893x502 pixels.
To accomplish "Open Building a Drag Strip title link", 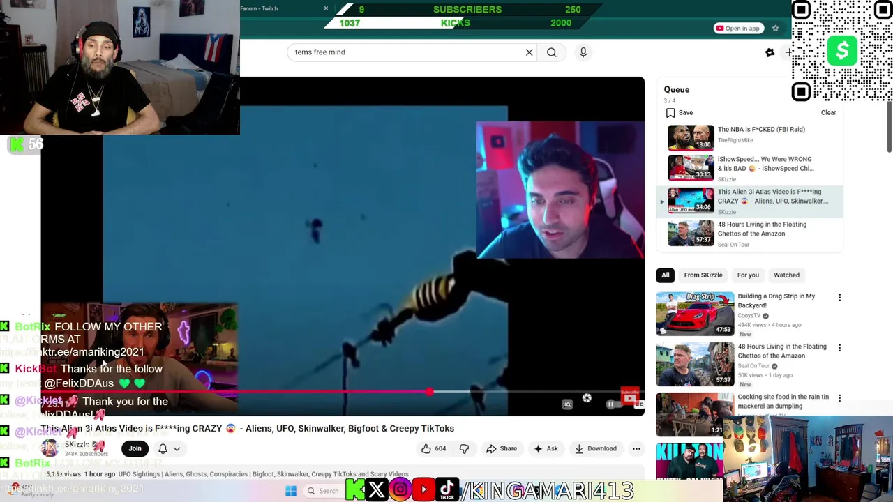I will tap(776, 301).
